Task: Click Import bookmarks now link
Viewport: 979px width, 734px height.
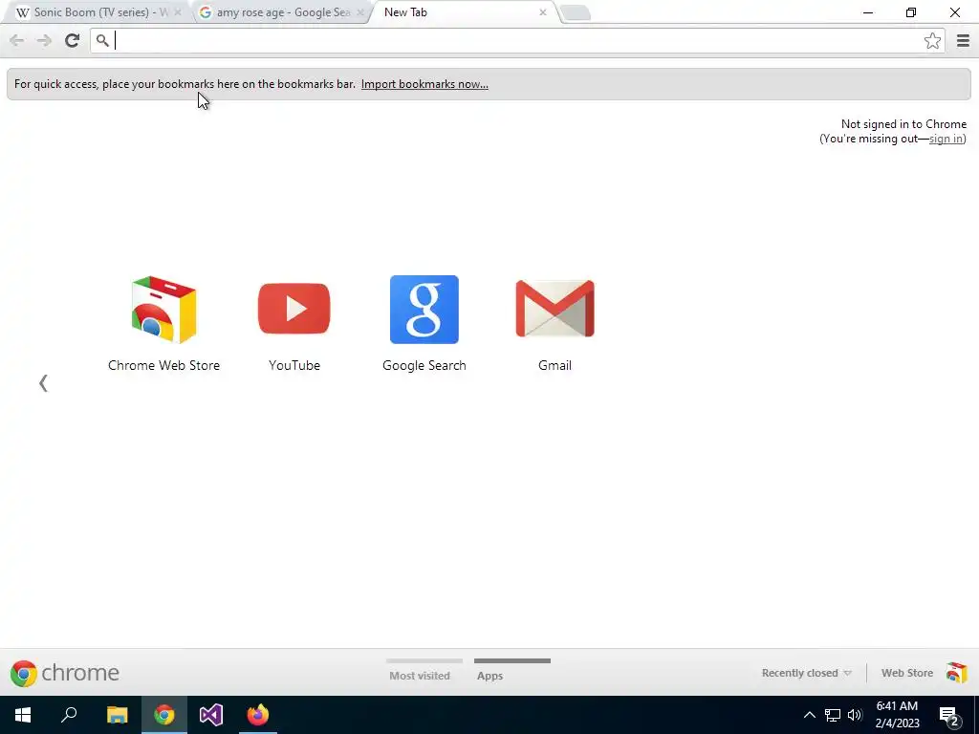Action: click(424, 84)
